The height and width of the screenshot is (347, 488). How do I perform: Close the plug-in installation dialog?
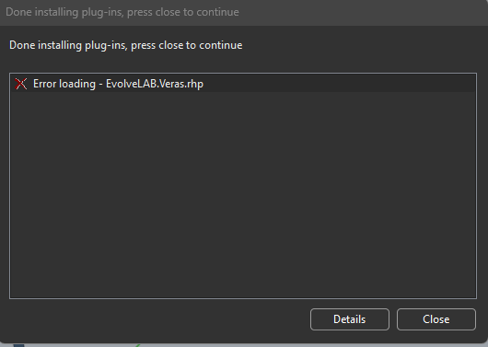coord(436,319)
